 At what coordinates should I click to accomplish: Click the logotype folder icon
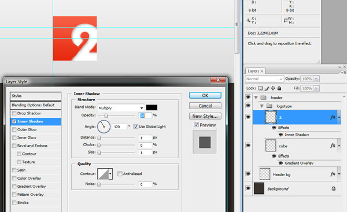click(x=269, y=106)
